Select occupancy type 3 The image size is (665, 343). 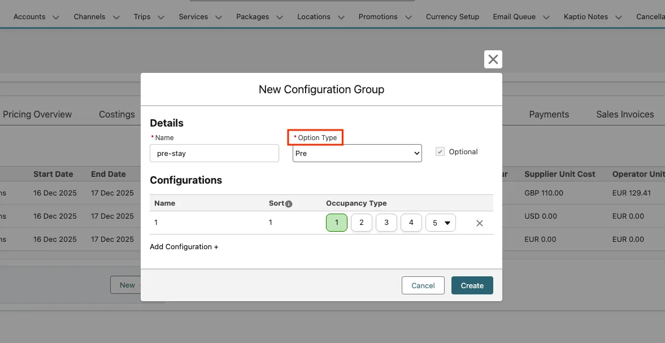pyautogui.click(x=386, y=223)
